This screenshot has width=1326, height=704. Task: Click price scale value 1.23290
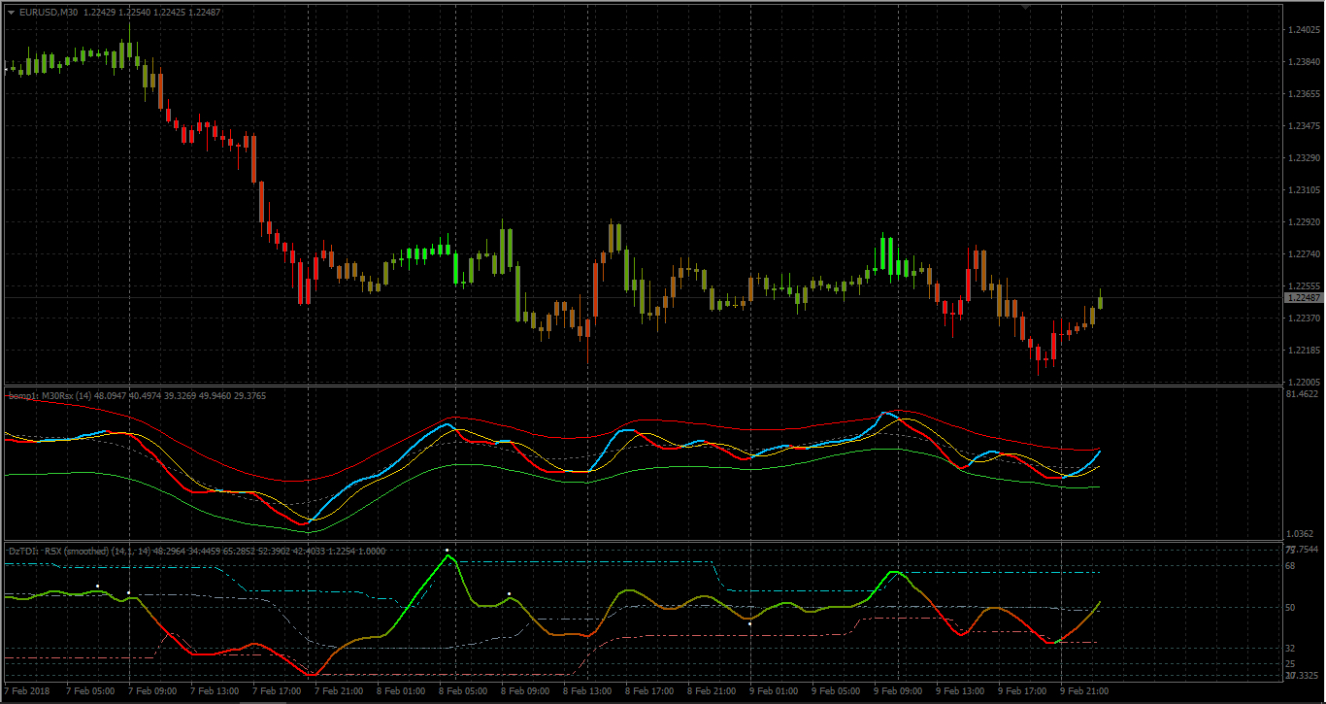pyautogui.click(x=1303, y=158)
